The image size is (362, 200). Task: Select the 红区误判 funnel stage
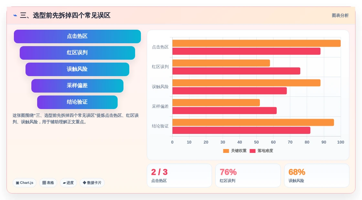pos(77,53)
